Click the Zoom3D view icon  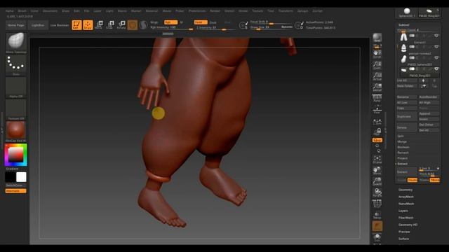coord(377,181)
